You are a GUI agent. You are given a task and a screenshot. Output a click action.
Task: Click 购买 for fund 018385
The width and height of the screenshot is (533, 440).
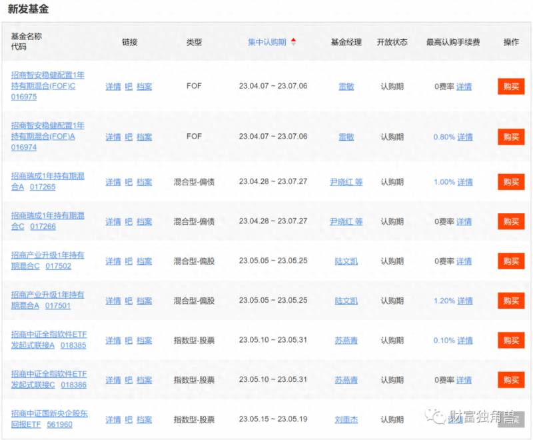point(511,341)
